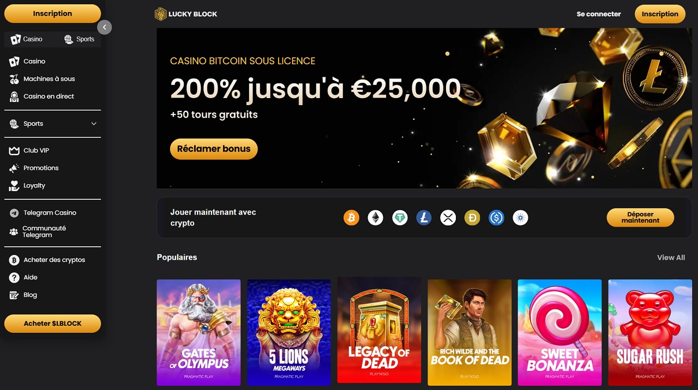
Task: Collapse the sidebar with the arrow button
Action: (105, 27)
